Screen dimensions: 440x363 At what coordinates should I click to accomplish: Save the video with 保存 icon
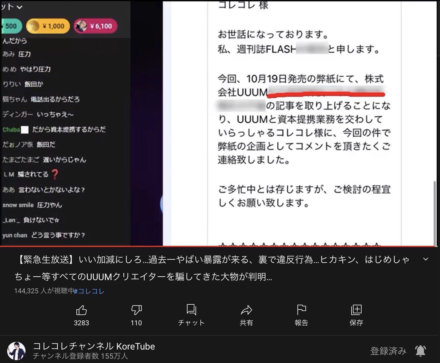click(356, 310)
